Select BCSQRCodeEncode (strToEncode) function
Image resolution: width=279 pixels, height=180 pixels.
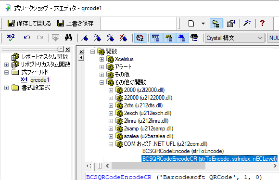click(x=183, y=151)
